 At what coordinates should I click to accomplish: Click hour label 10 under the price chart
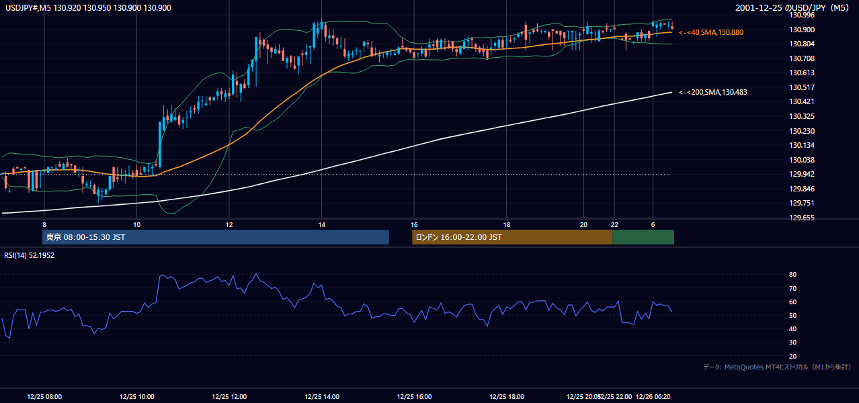point(136,224)
